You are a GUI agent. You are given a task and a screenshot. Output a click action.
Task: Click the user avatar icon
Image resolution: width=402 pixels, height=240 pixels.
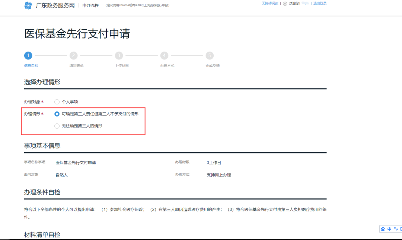(x=285, y=4)
